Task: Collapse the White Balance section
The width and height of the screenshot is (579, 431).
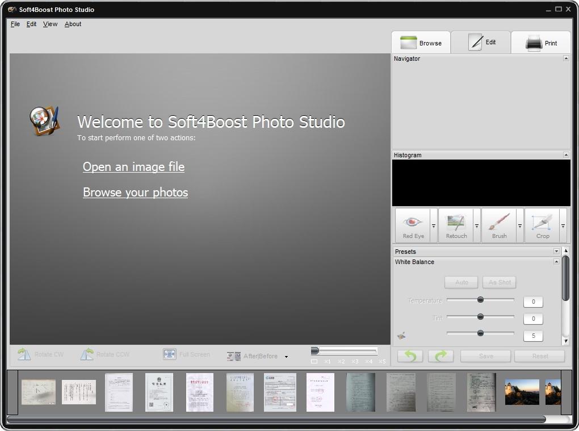Action: [556, 261]
